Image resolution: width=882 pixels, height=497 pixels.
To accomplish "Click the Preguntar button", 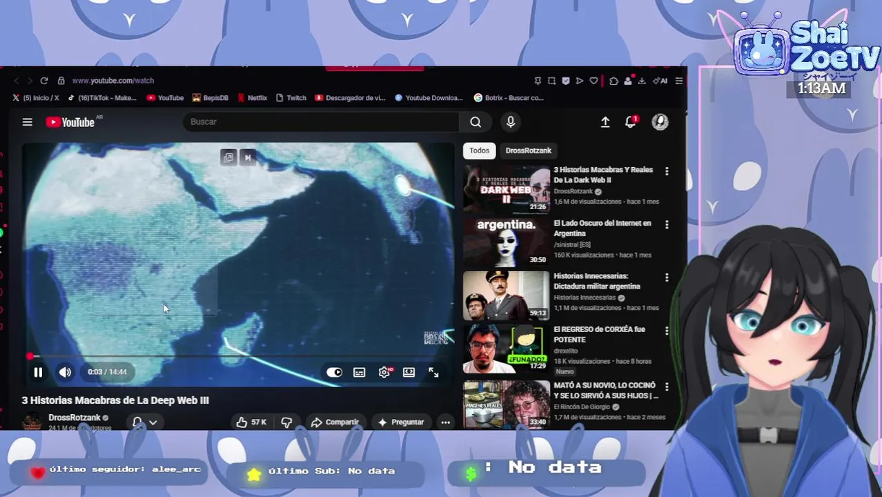I will point(400,422).
